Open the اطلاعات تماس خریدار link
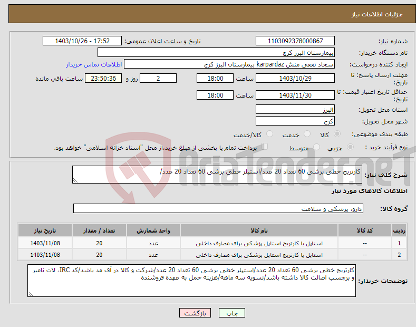Screen dimensions: 416x327 point(94,64)
